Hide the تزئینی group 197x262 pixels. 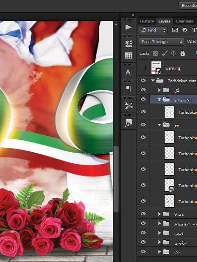pos(143,242)
